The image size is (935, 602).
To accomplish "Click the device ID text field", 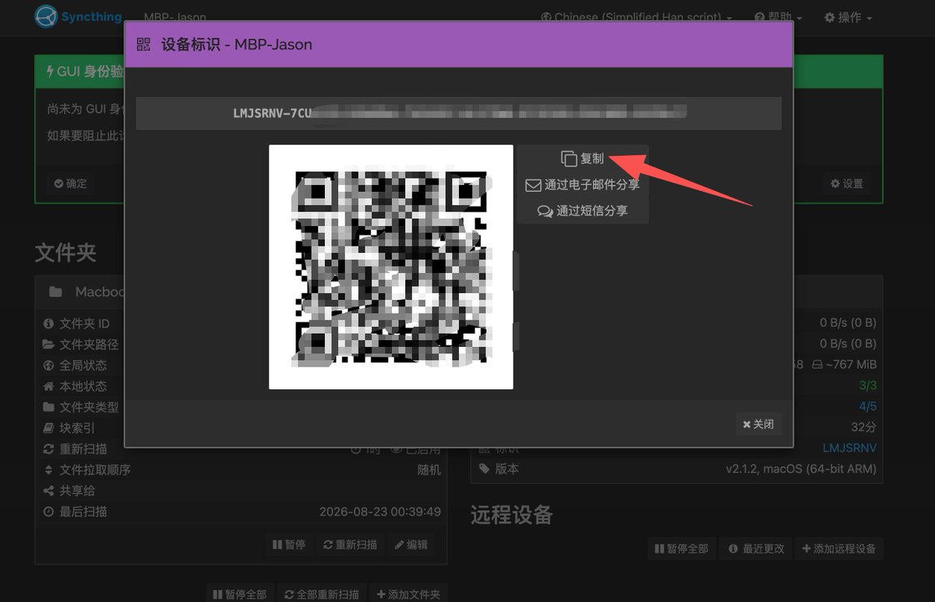I will point(458,113).
